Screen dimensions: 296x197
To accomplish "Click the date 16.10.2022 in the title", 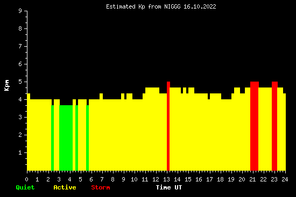I will click(x=200, y=6).
